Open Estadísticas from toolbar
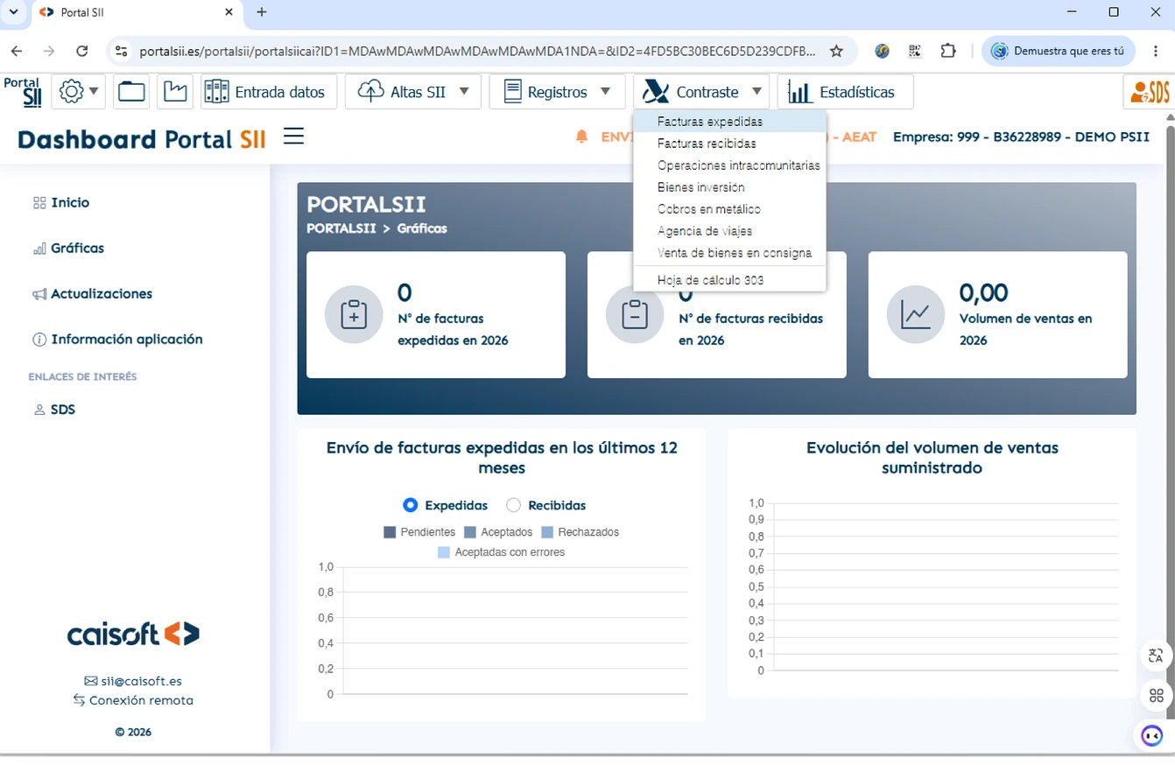This screenshot has width=1175, height=765. 845,92
